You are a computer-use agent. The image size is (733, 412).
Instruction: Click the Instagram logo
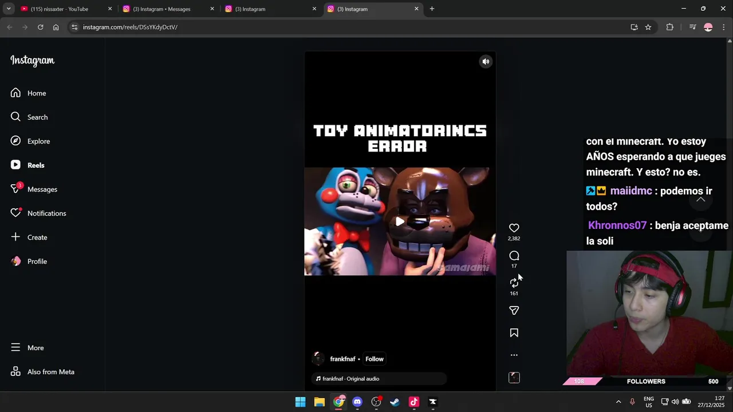tap(32, 61)
